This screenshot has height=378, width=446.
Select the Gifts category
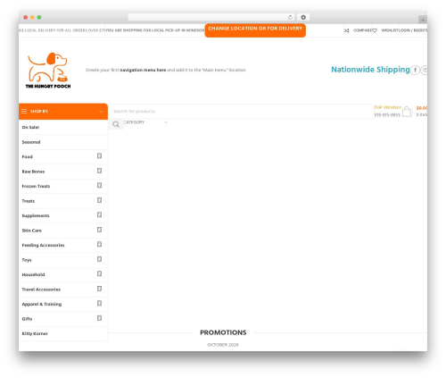click(x=63, y=319)
